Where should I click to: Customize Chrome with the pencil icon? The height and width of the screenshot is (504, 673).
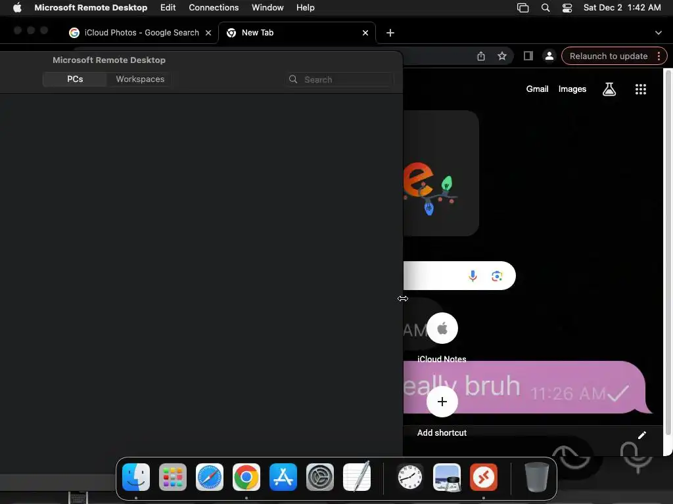(641, 436)
